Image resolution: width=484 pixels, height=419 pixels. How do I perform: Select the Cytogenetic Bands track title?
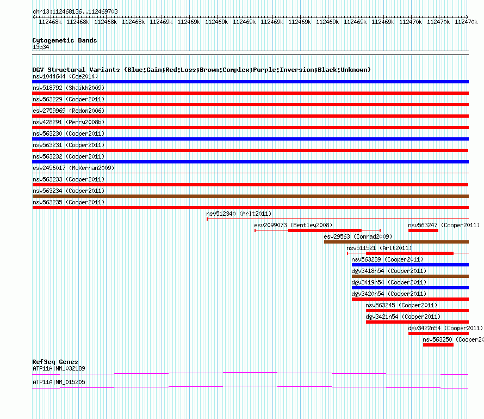tap(65, 40)
